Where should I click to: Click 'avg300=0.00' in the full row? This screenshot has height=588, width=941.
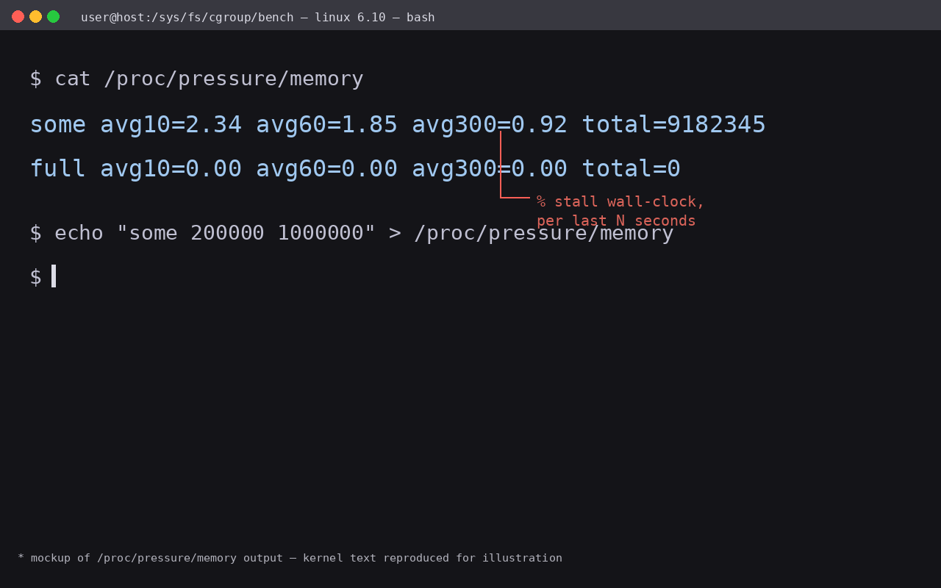point(490,168)
